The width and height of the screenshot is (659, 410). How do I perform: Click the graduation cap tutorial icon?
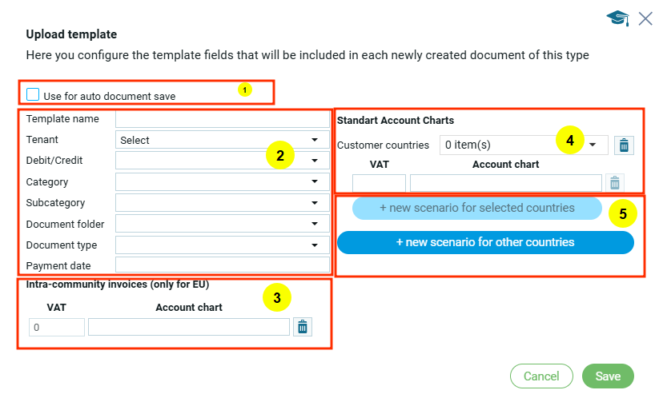617,18
